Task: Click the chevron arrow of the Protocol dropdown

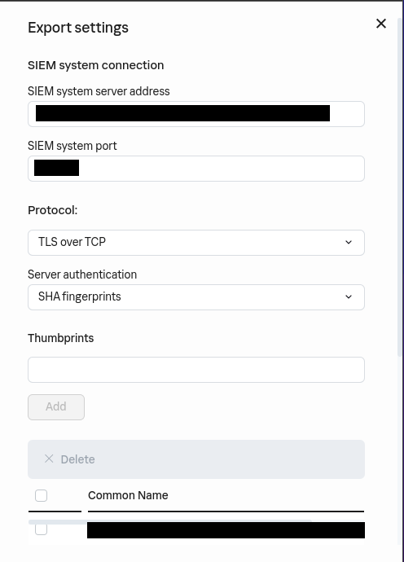Action: [x=349, y=242]
